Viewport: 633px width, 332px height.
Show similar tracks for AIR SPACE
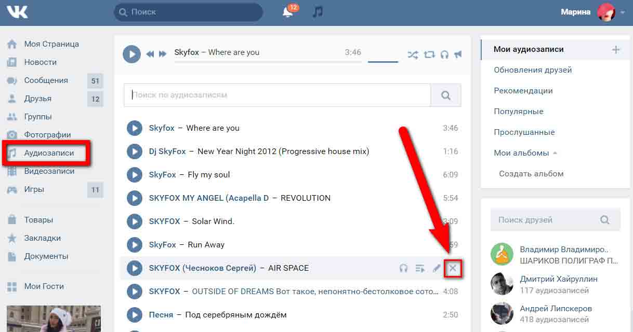click(404, 268)
